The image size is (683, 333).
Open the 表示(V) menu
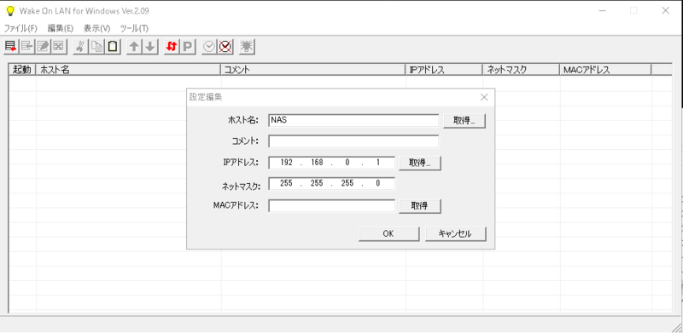[x=96, y=28]
